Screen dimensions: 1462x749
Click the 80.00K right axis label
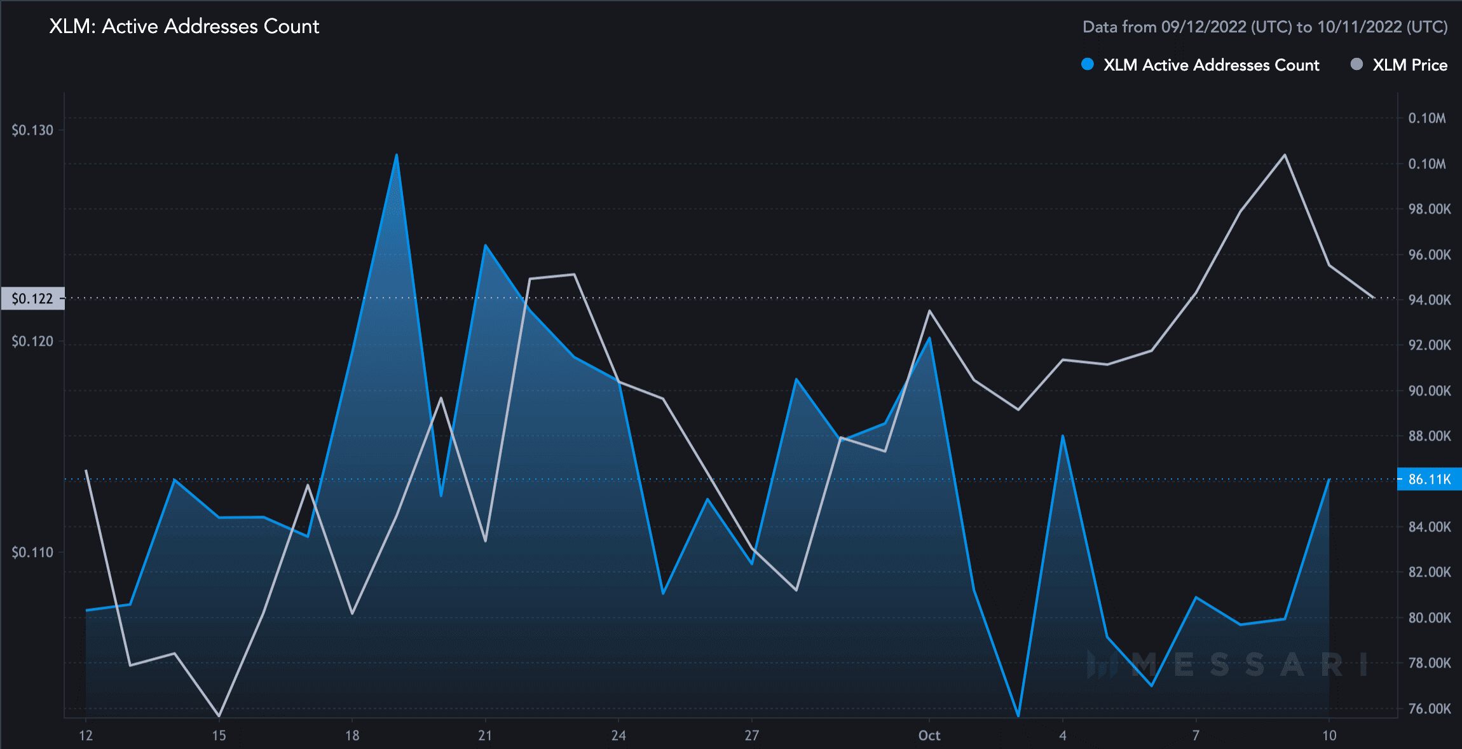click(x=1430, y=618)
